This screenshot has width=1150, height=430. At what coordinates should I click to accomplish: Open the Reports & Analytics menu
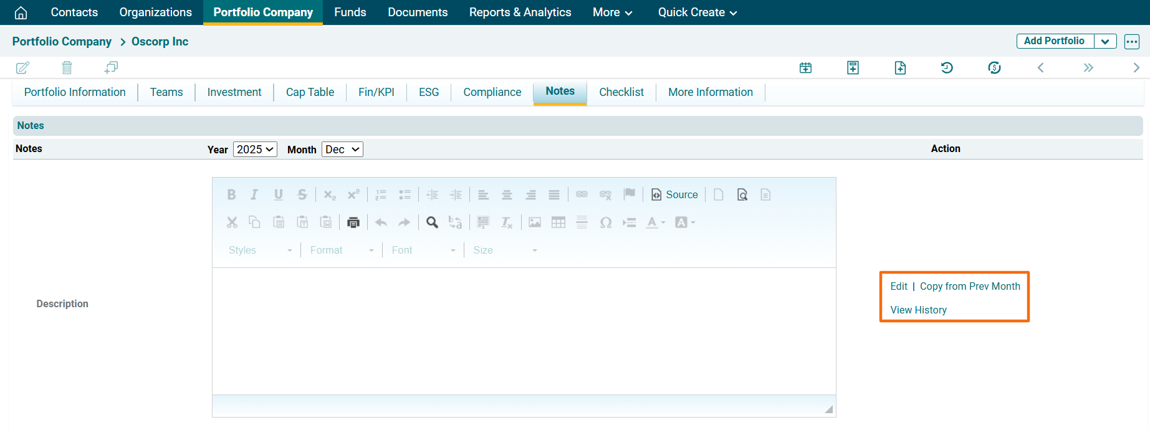click(520, 12)
